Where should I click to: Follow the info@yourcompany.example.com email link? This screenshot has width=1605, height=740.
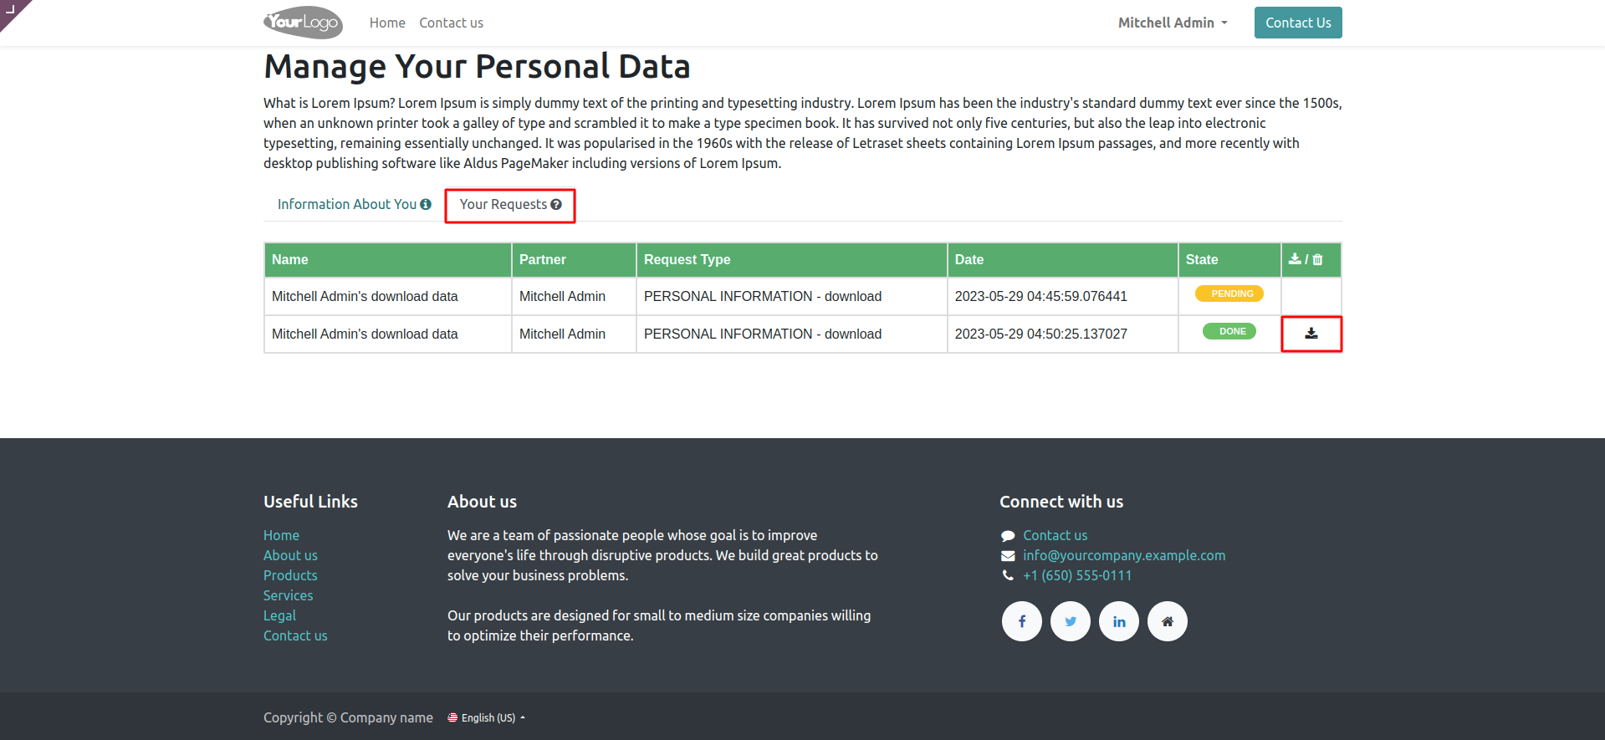[x=1123, y=555]
